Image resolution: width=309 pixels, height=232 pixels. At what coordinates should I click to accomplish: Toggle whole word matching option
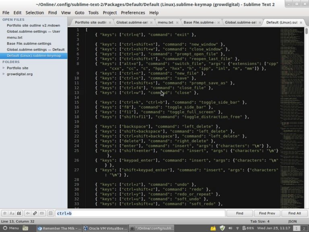tap(19, 213)
